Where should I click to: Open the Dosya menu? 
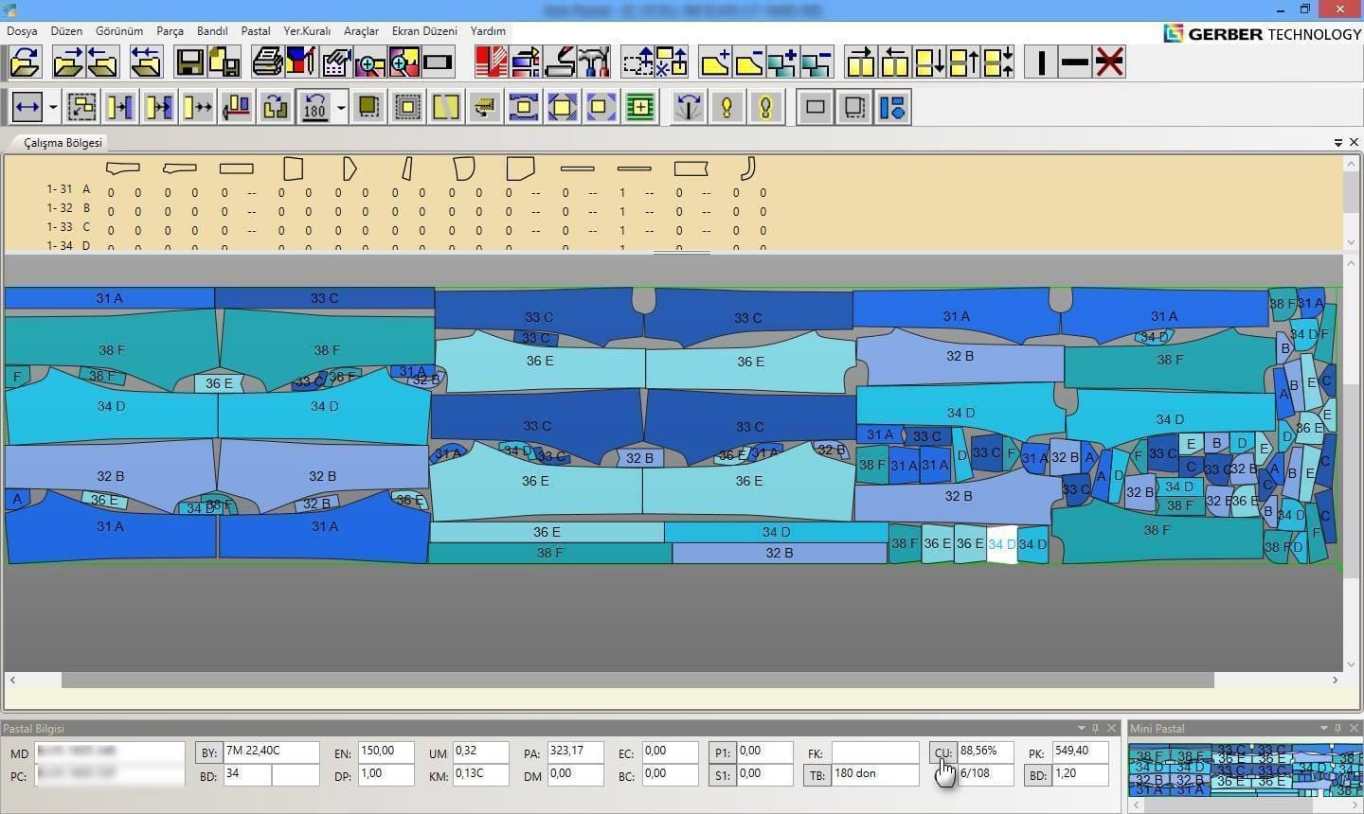pyautogui.click(x=22, y=31)
